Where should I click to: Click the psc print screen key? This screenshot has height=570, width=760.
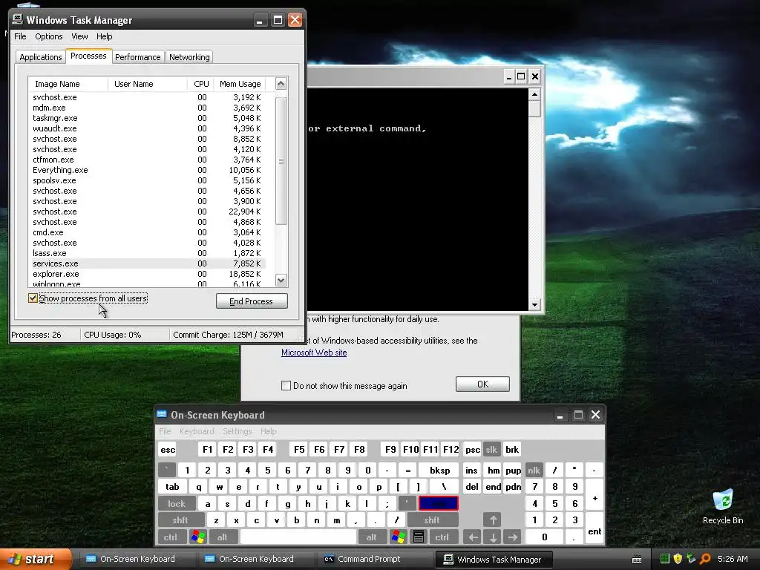coord(473,449)
